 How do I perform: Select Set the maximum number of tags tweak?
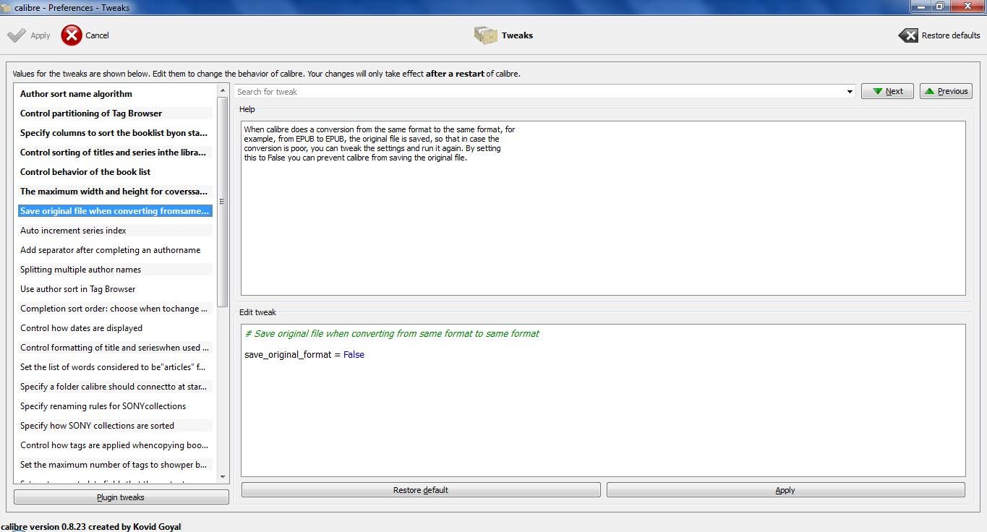[116, 465]
